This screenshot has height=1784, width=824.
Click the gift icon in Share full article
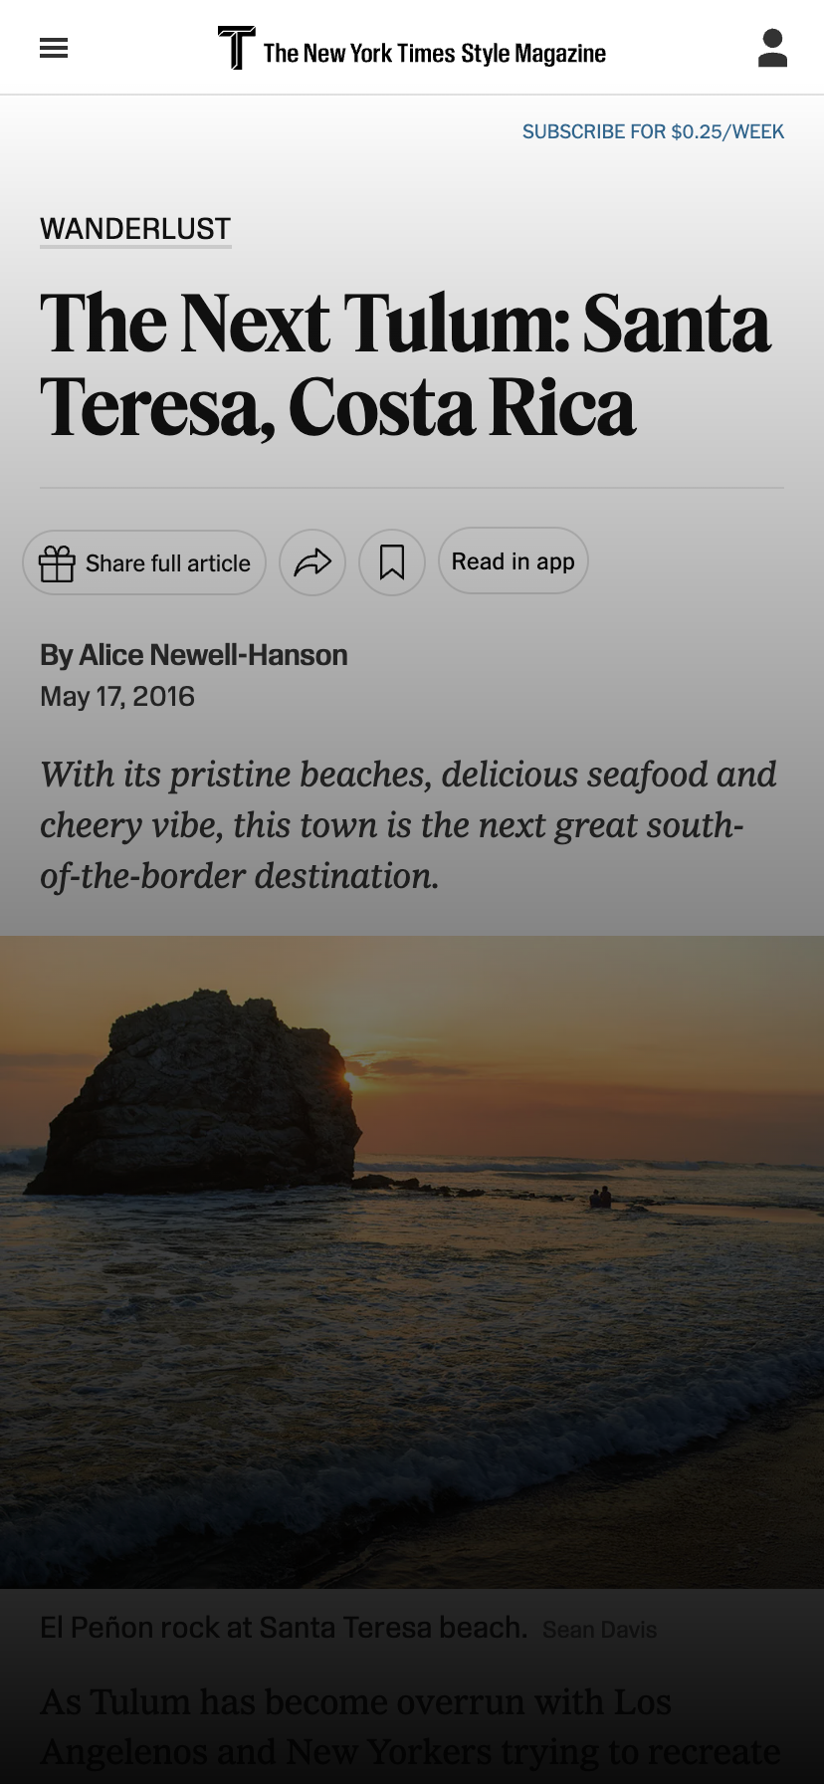pos(57,563)
